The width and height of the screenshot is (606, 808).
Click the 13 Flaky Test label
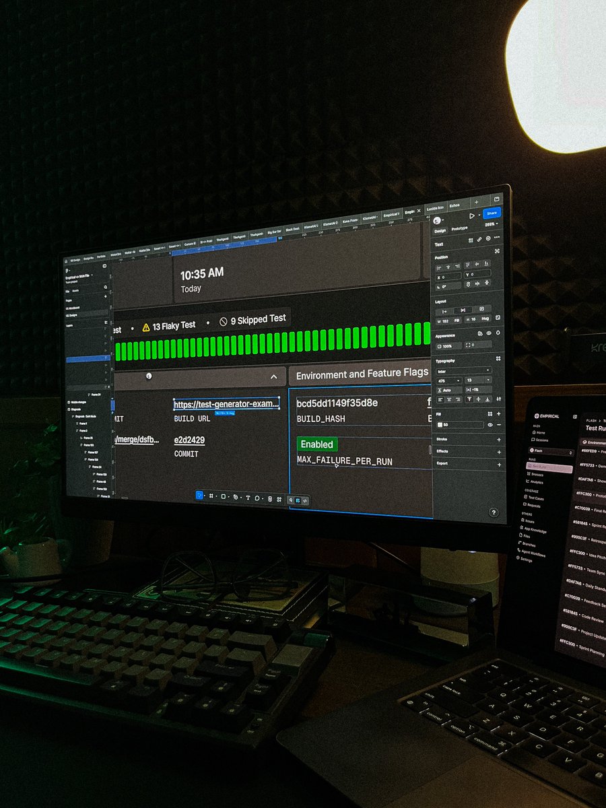click(168, 326)
